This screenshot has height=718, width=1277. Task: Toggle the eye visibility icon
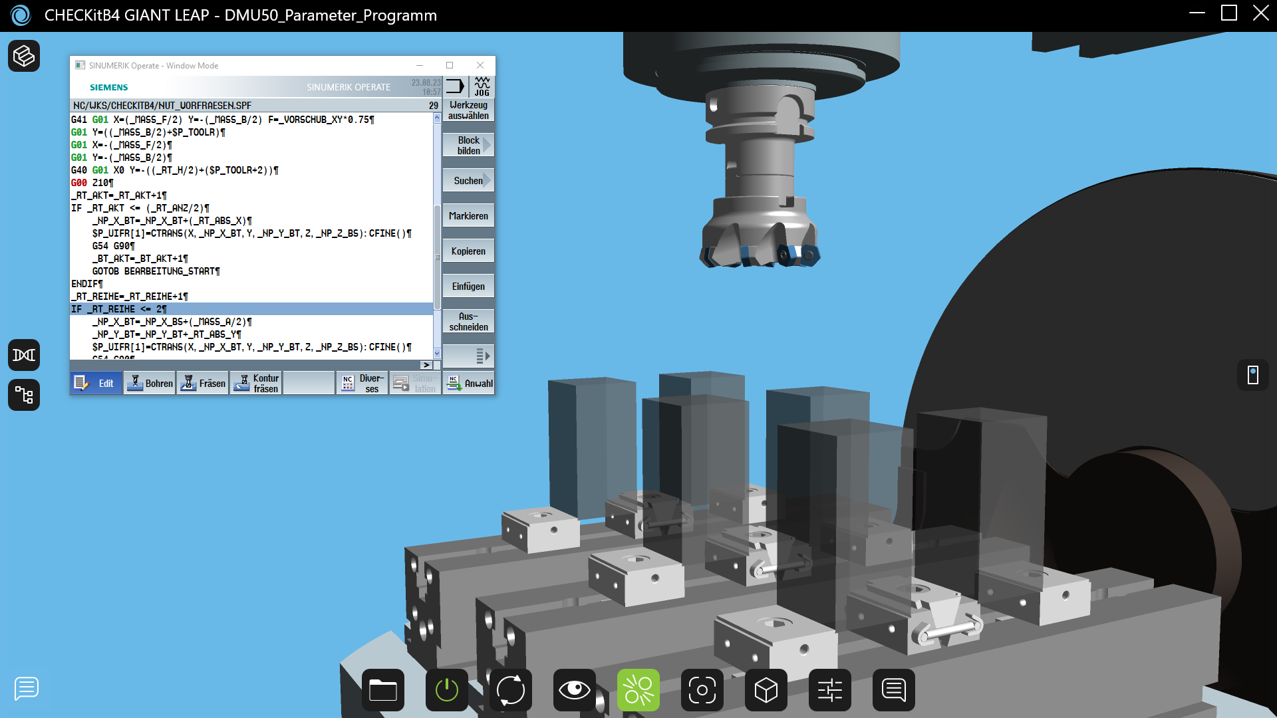click(575, 690)
